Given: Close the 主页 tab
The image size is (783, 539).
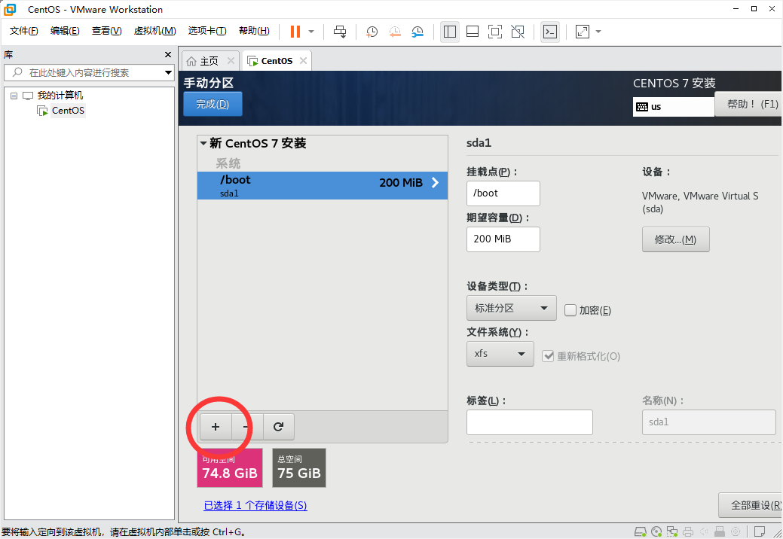Looking at the screenshot, I should [231, 60].
